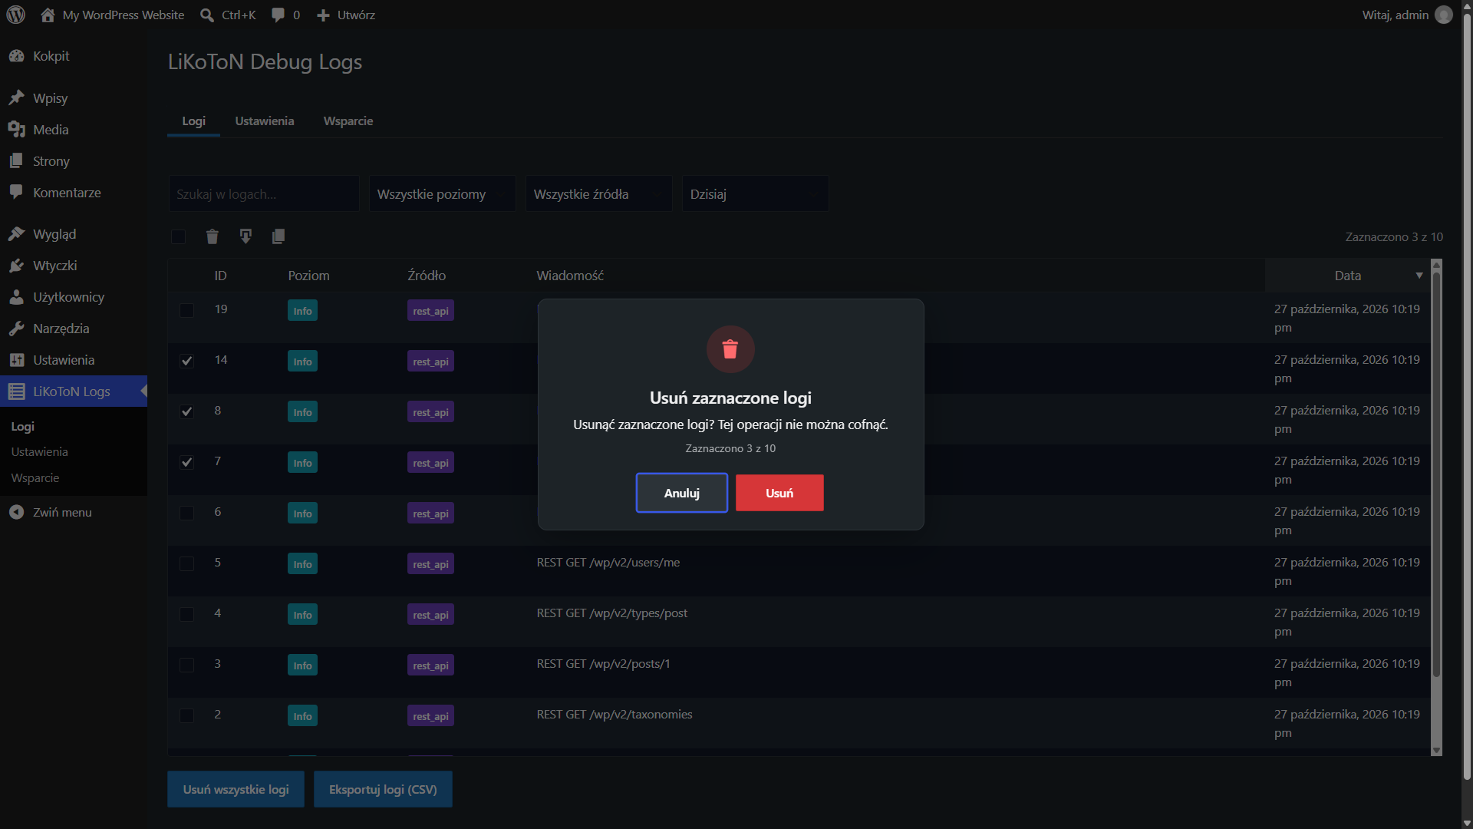View comments bubble in admin bar

[285, 15]
